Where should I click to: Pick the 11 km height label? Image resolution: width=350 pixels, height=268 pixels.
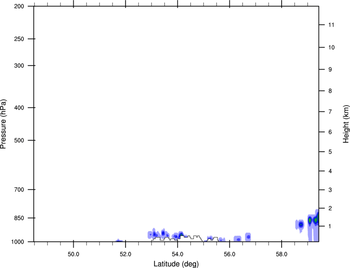331,25
